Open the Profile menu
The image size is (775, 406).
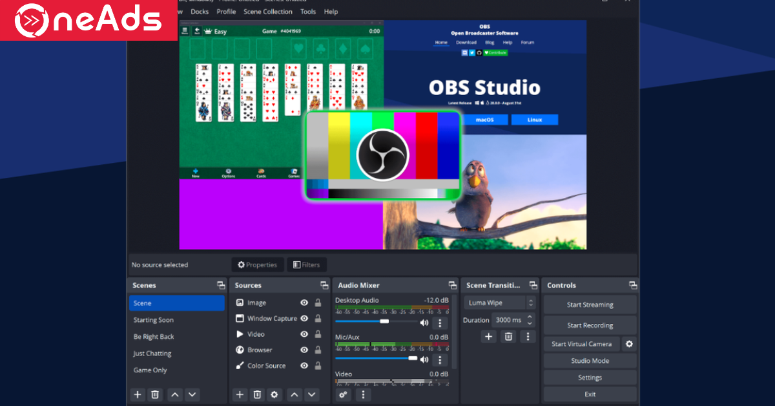(226, 12)
